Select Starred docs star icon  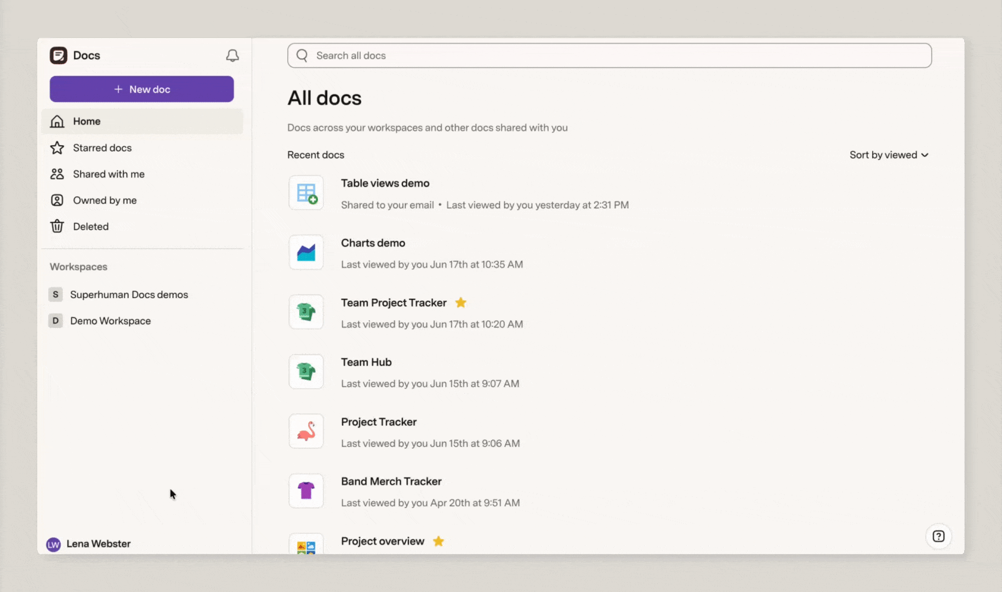point(57,147)
